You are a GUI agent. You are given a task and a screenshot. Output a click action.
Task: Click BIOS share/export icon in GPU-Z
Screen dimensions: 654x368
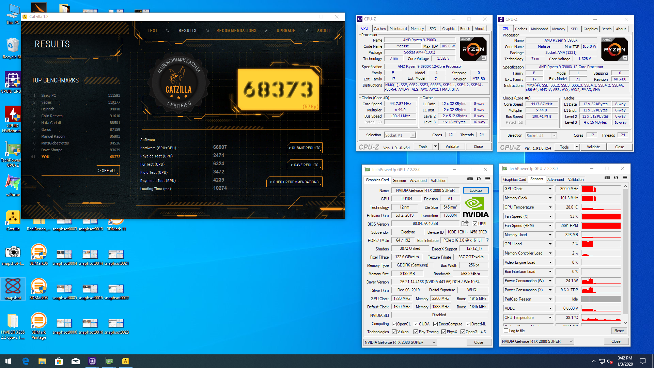click(x=465, y=224)
